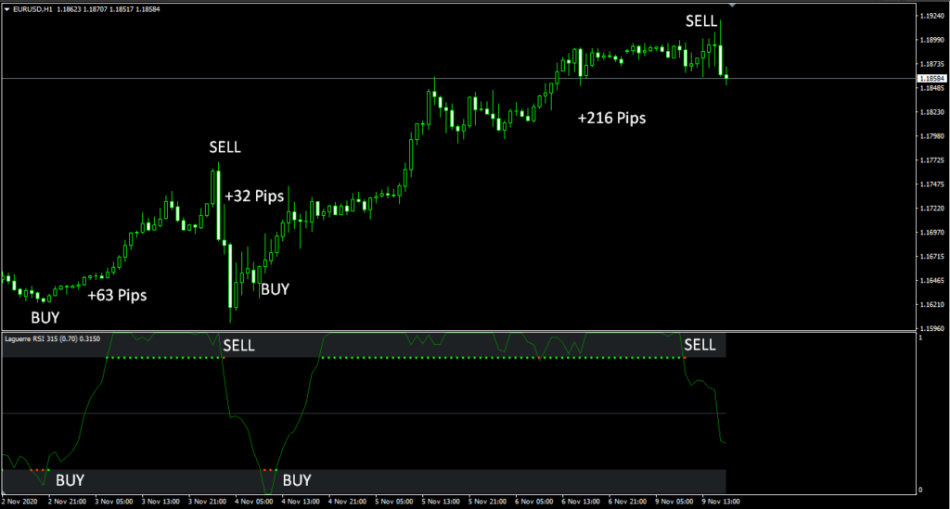The image size is (950, 509).
Task: Click the rightmost SELL label in indicator window
Action: [x=700, y=345]
